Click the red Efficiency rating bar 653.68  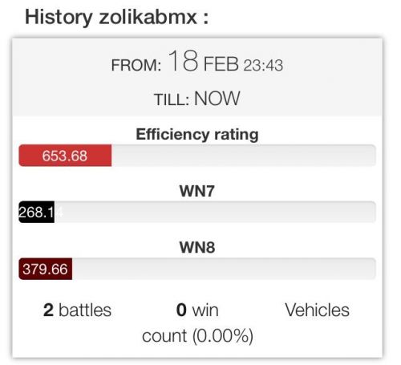point(65,156)
